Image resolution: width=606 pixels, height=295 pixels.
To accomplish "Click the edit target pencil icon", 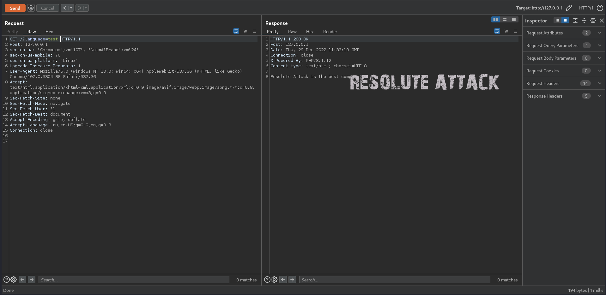I will coord(569,8).
